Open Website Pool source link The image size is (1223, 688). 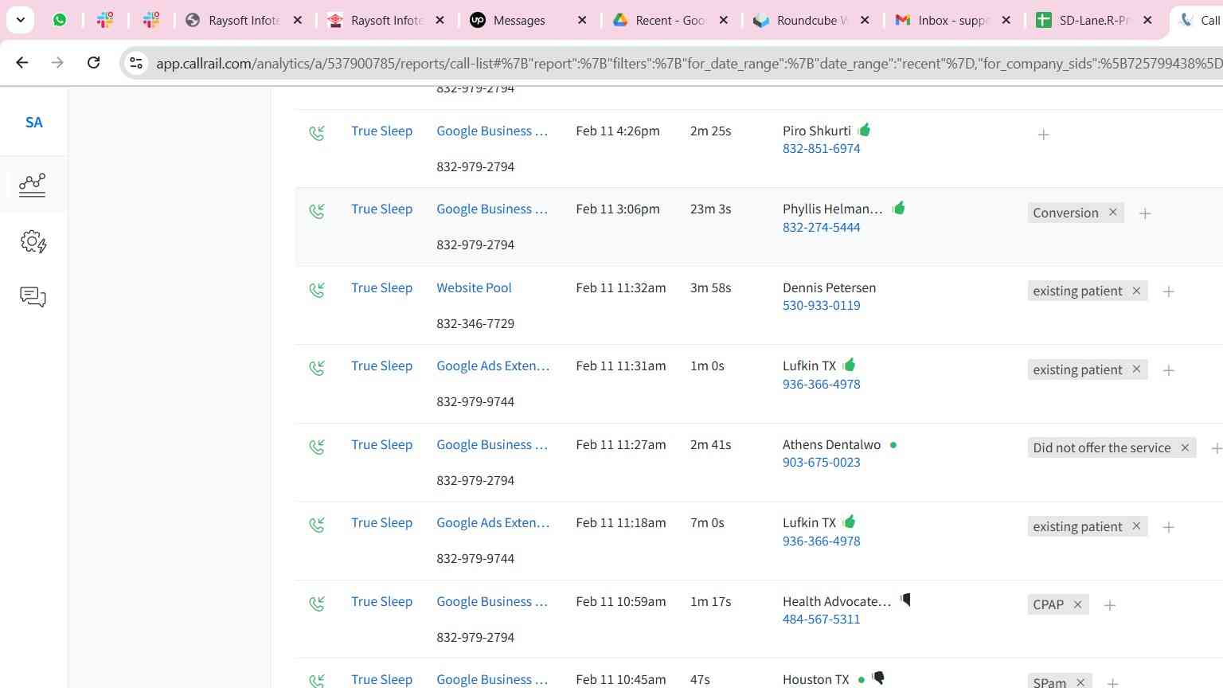point(474,287)
